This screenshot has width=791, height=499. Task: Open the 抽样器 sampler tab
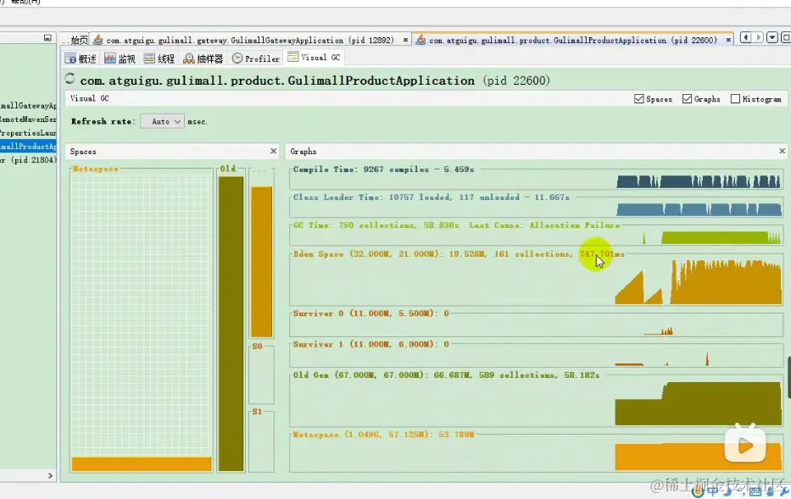click(x=203, y=58)
